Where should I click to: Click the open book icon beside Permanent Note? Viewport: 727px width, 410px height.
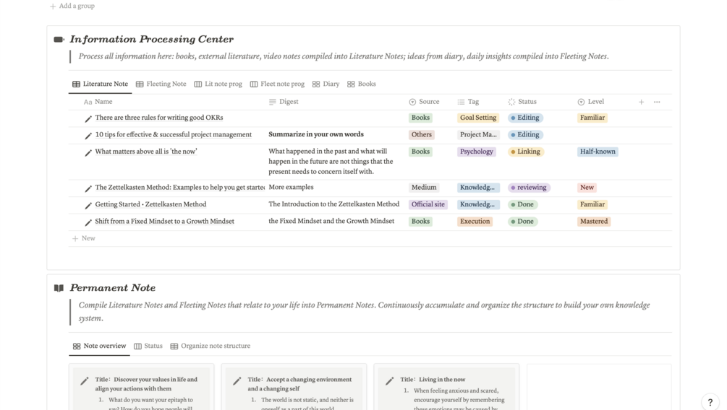click(x=59, y=288)
